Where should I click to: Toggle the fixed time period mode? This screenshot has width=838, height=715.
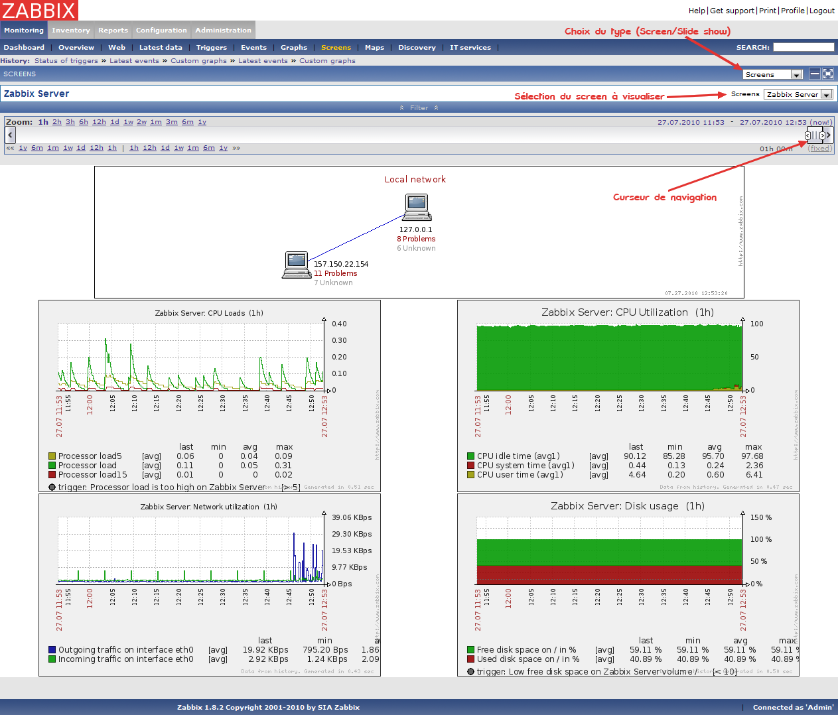click(x=819, y=149)
